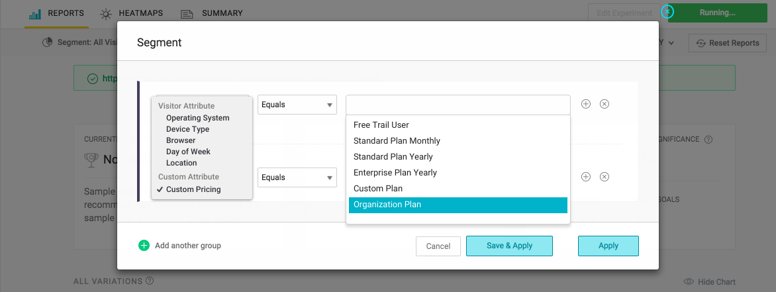Select Organization Plan from the value list
The height and width of the screenshot is (292, 776).
pyautogui.click(x=458, y=205)
